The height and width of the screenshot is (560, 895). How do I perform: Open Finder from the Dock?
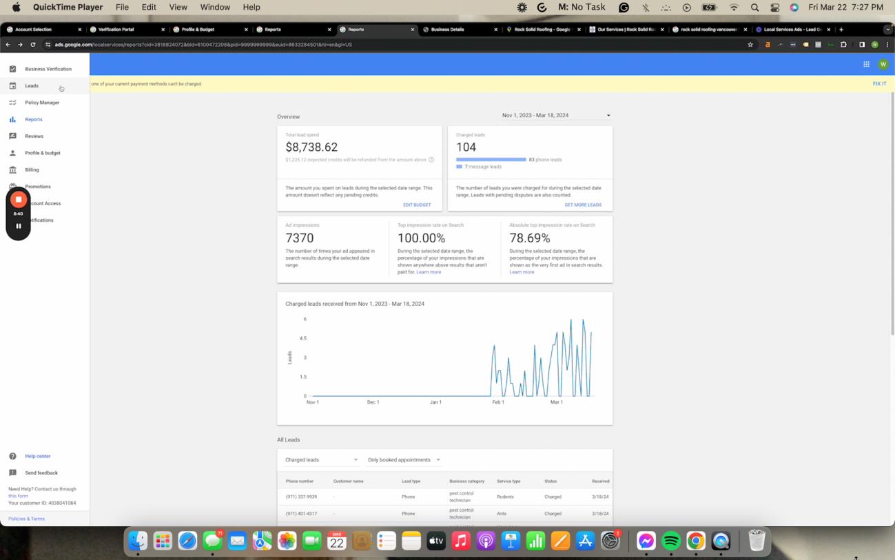[x=138, y=541]
